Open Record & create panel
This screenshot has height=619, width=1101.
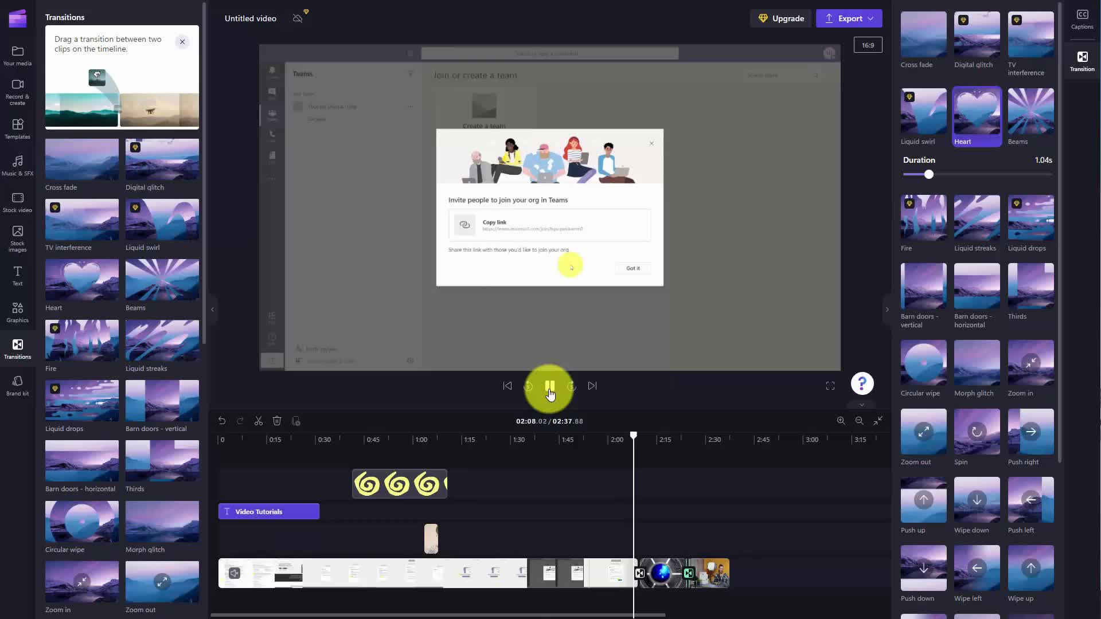coord(17,92)
